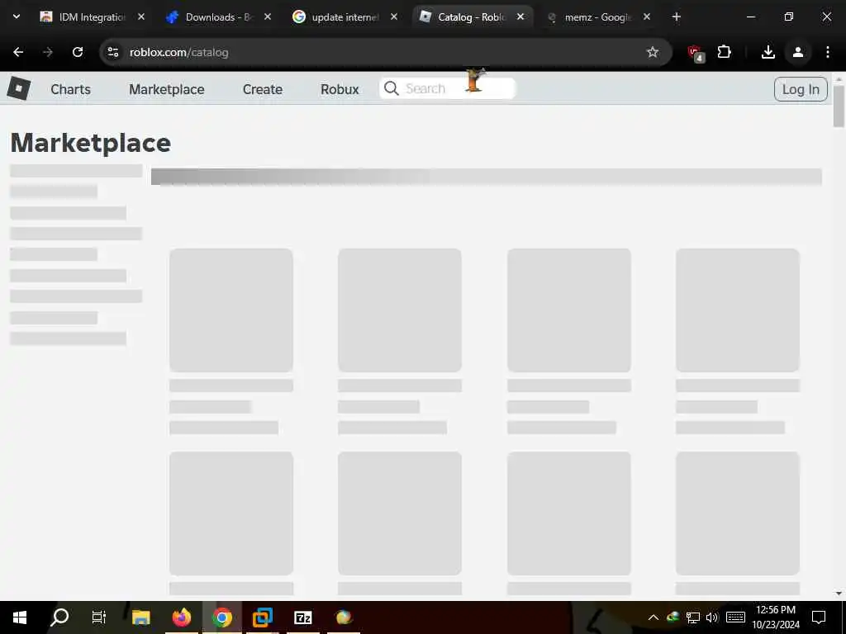Viewport: 846px width, 634px height.
Task: Open the notification center icon
Action: [819, 617]
